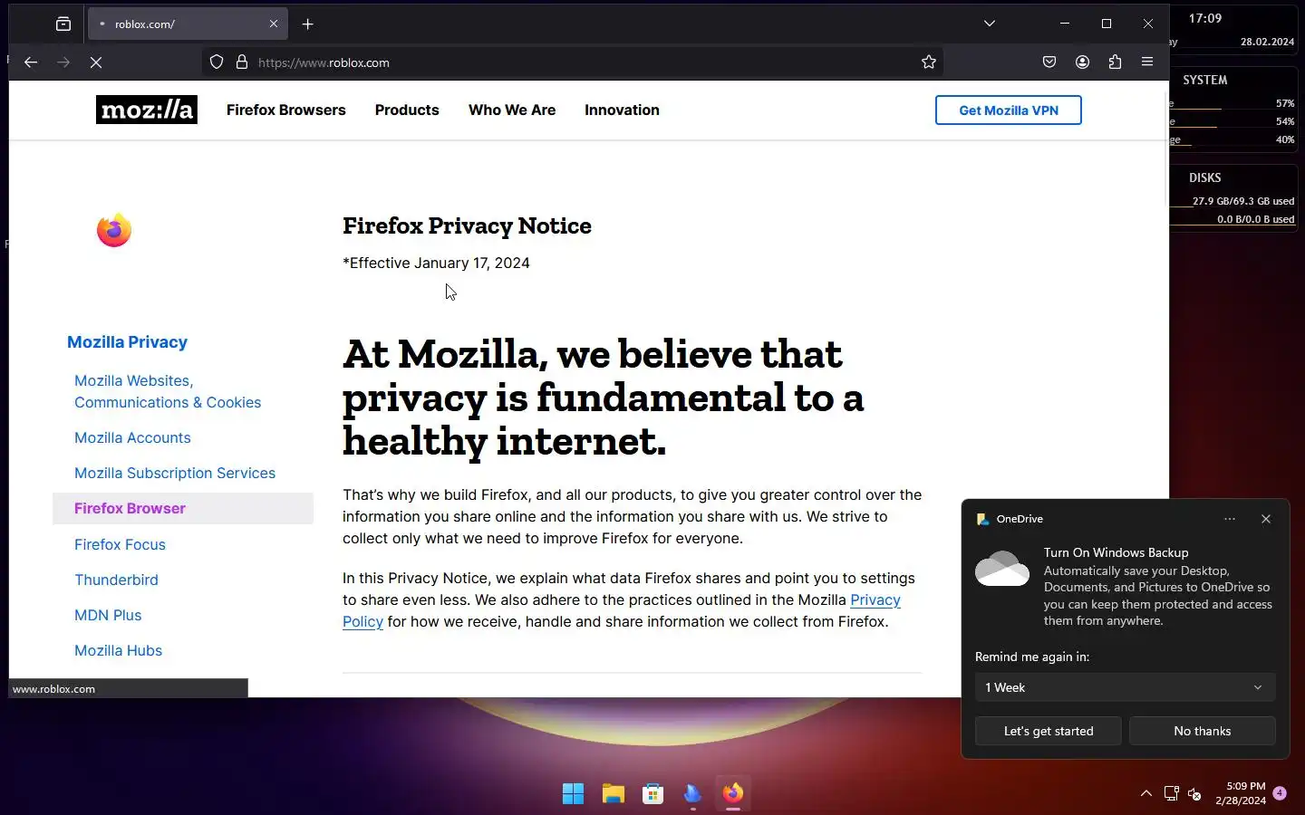The width and height of the screenshot is (1305, 815).
Task: Click Effective January 17, 2024 text
Action: [436, 263]
